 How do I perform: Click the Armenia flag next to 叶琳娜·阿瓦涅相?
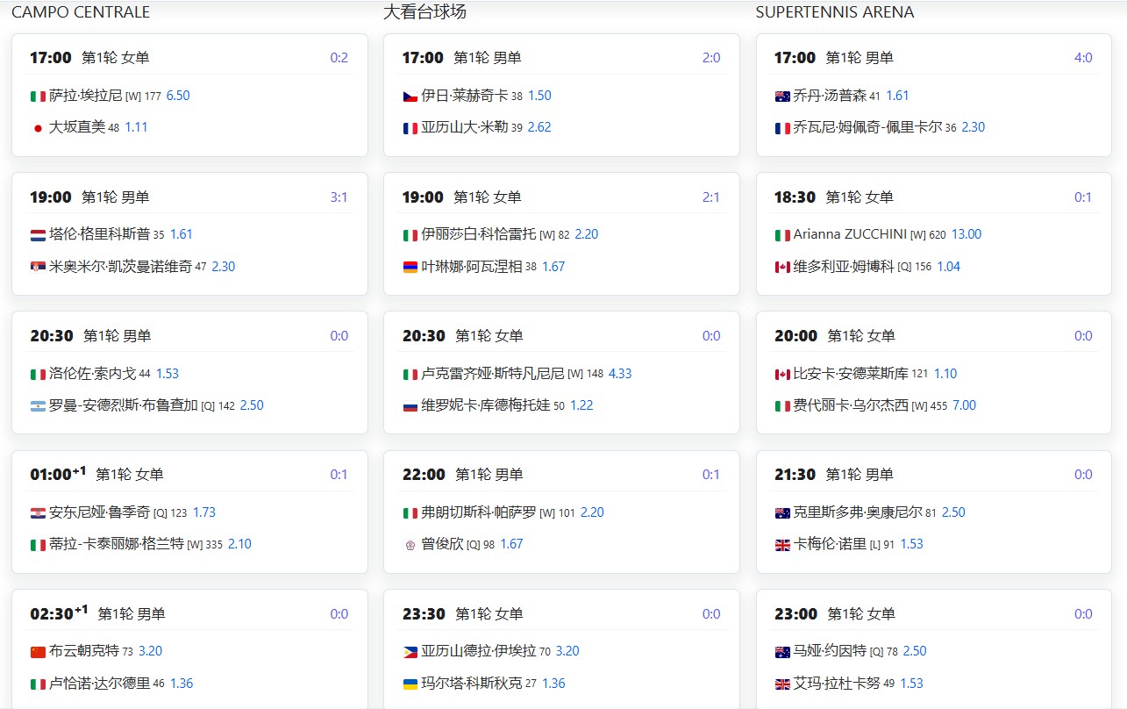[x=410, y=267]
